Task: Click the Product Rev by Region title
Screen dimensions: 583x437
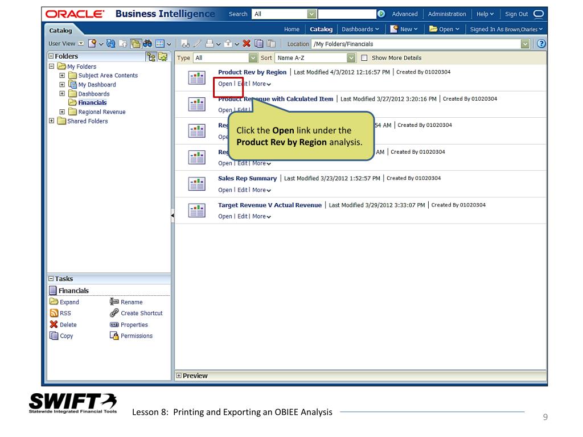Action: (x=252, y=72)
